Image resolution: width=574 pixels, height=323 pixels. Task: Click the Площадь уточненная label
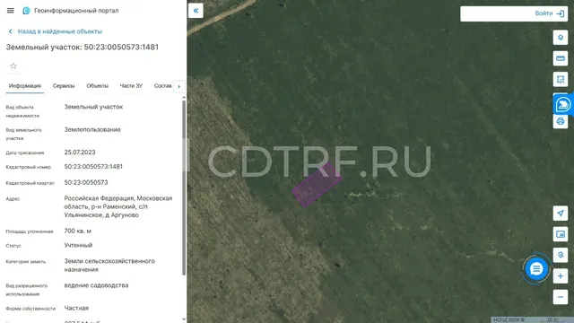30,231
